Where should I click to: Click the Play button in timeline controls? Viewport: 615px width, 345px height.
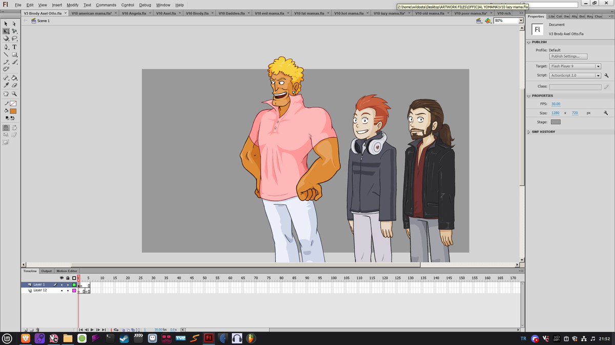pos(92,330)
